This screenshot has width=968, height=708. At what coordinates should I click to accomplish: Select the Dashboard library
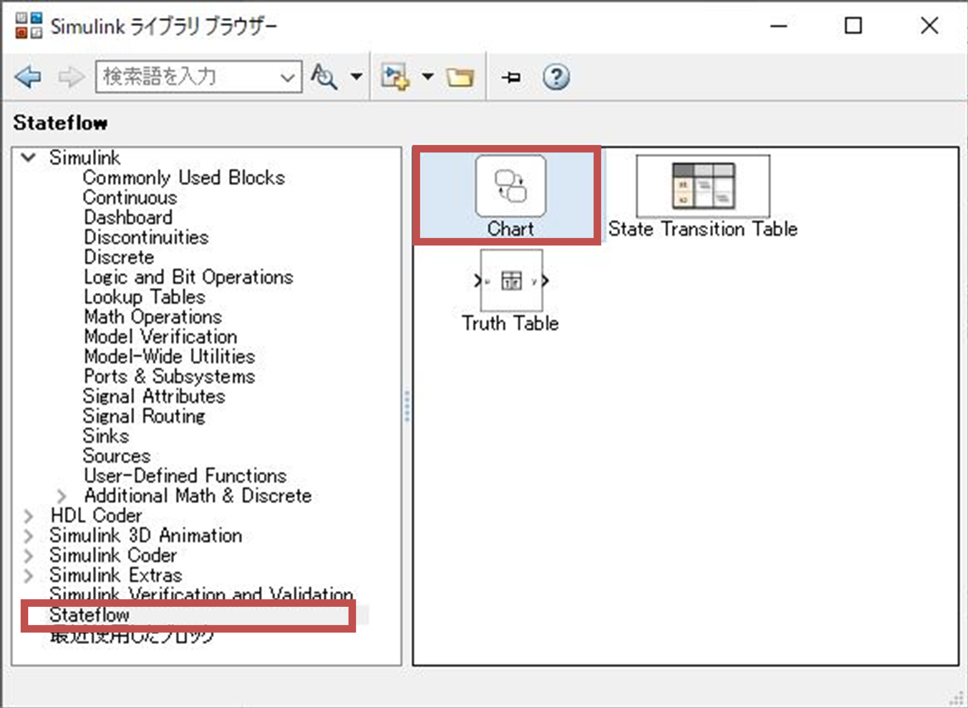coord(128,217)
